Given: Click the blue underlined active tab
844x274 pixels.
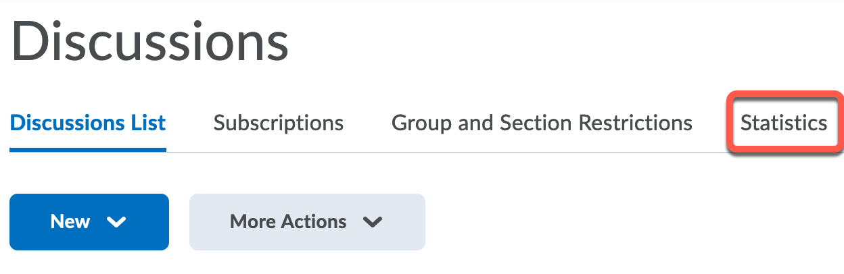Looking at the screenshot, I should (x=88, y=124).
